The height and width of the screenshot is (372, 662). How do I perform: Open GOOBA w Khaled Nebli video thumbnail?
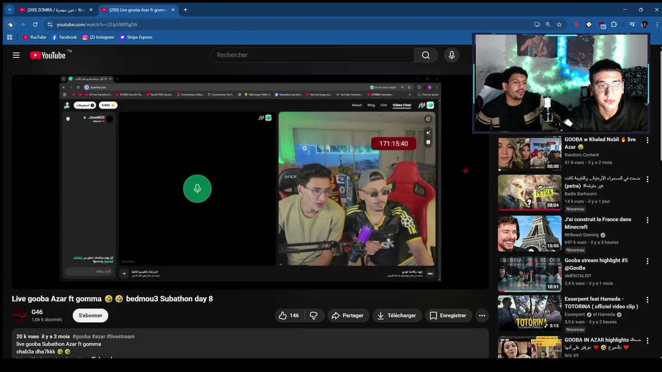529,153
